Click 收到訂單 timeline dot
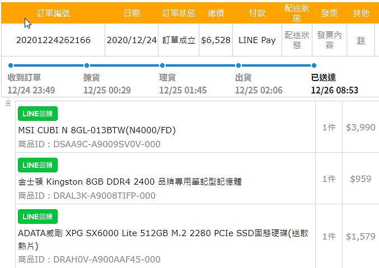The height and width of the screenshot is (268, 379). (x=10, y=65)
